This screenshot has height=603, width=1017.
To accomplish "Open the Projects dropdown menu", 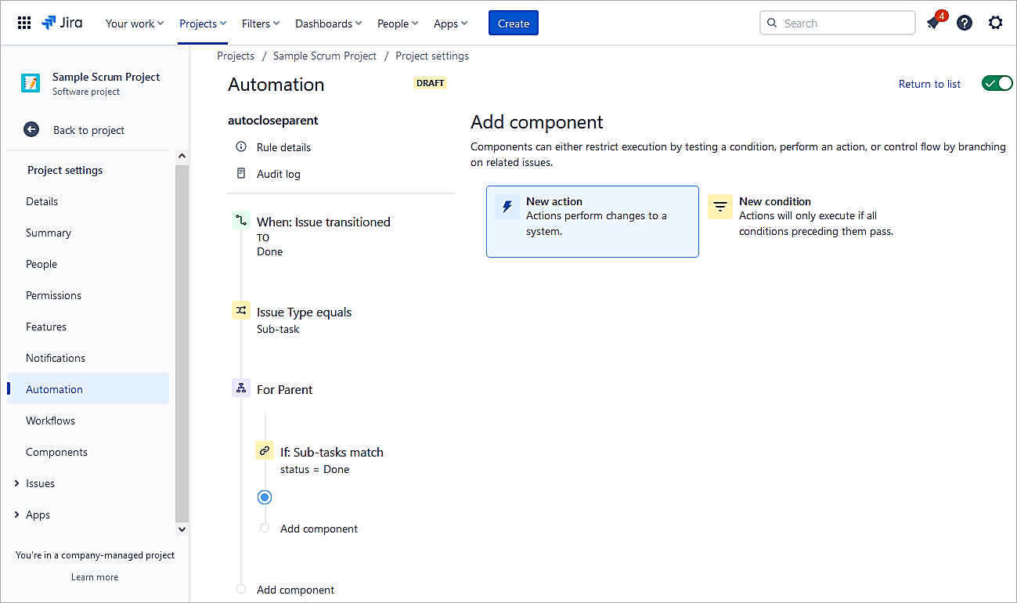I will coord(203,23).
